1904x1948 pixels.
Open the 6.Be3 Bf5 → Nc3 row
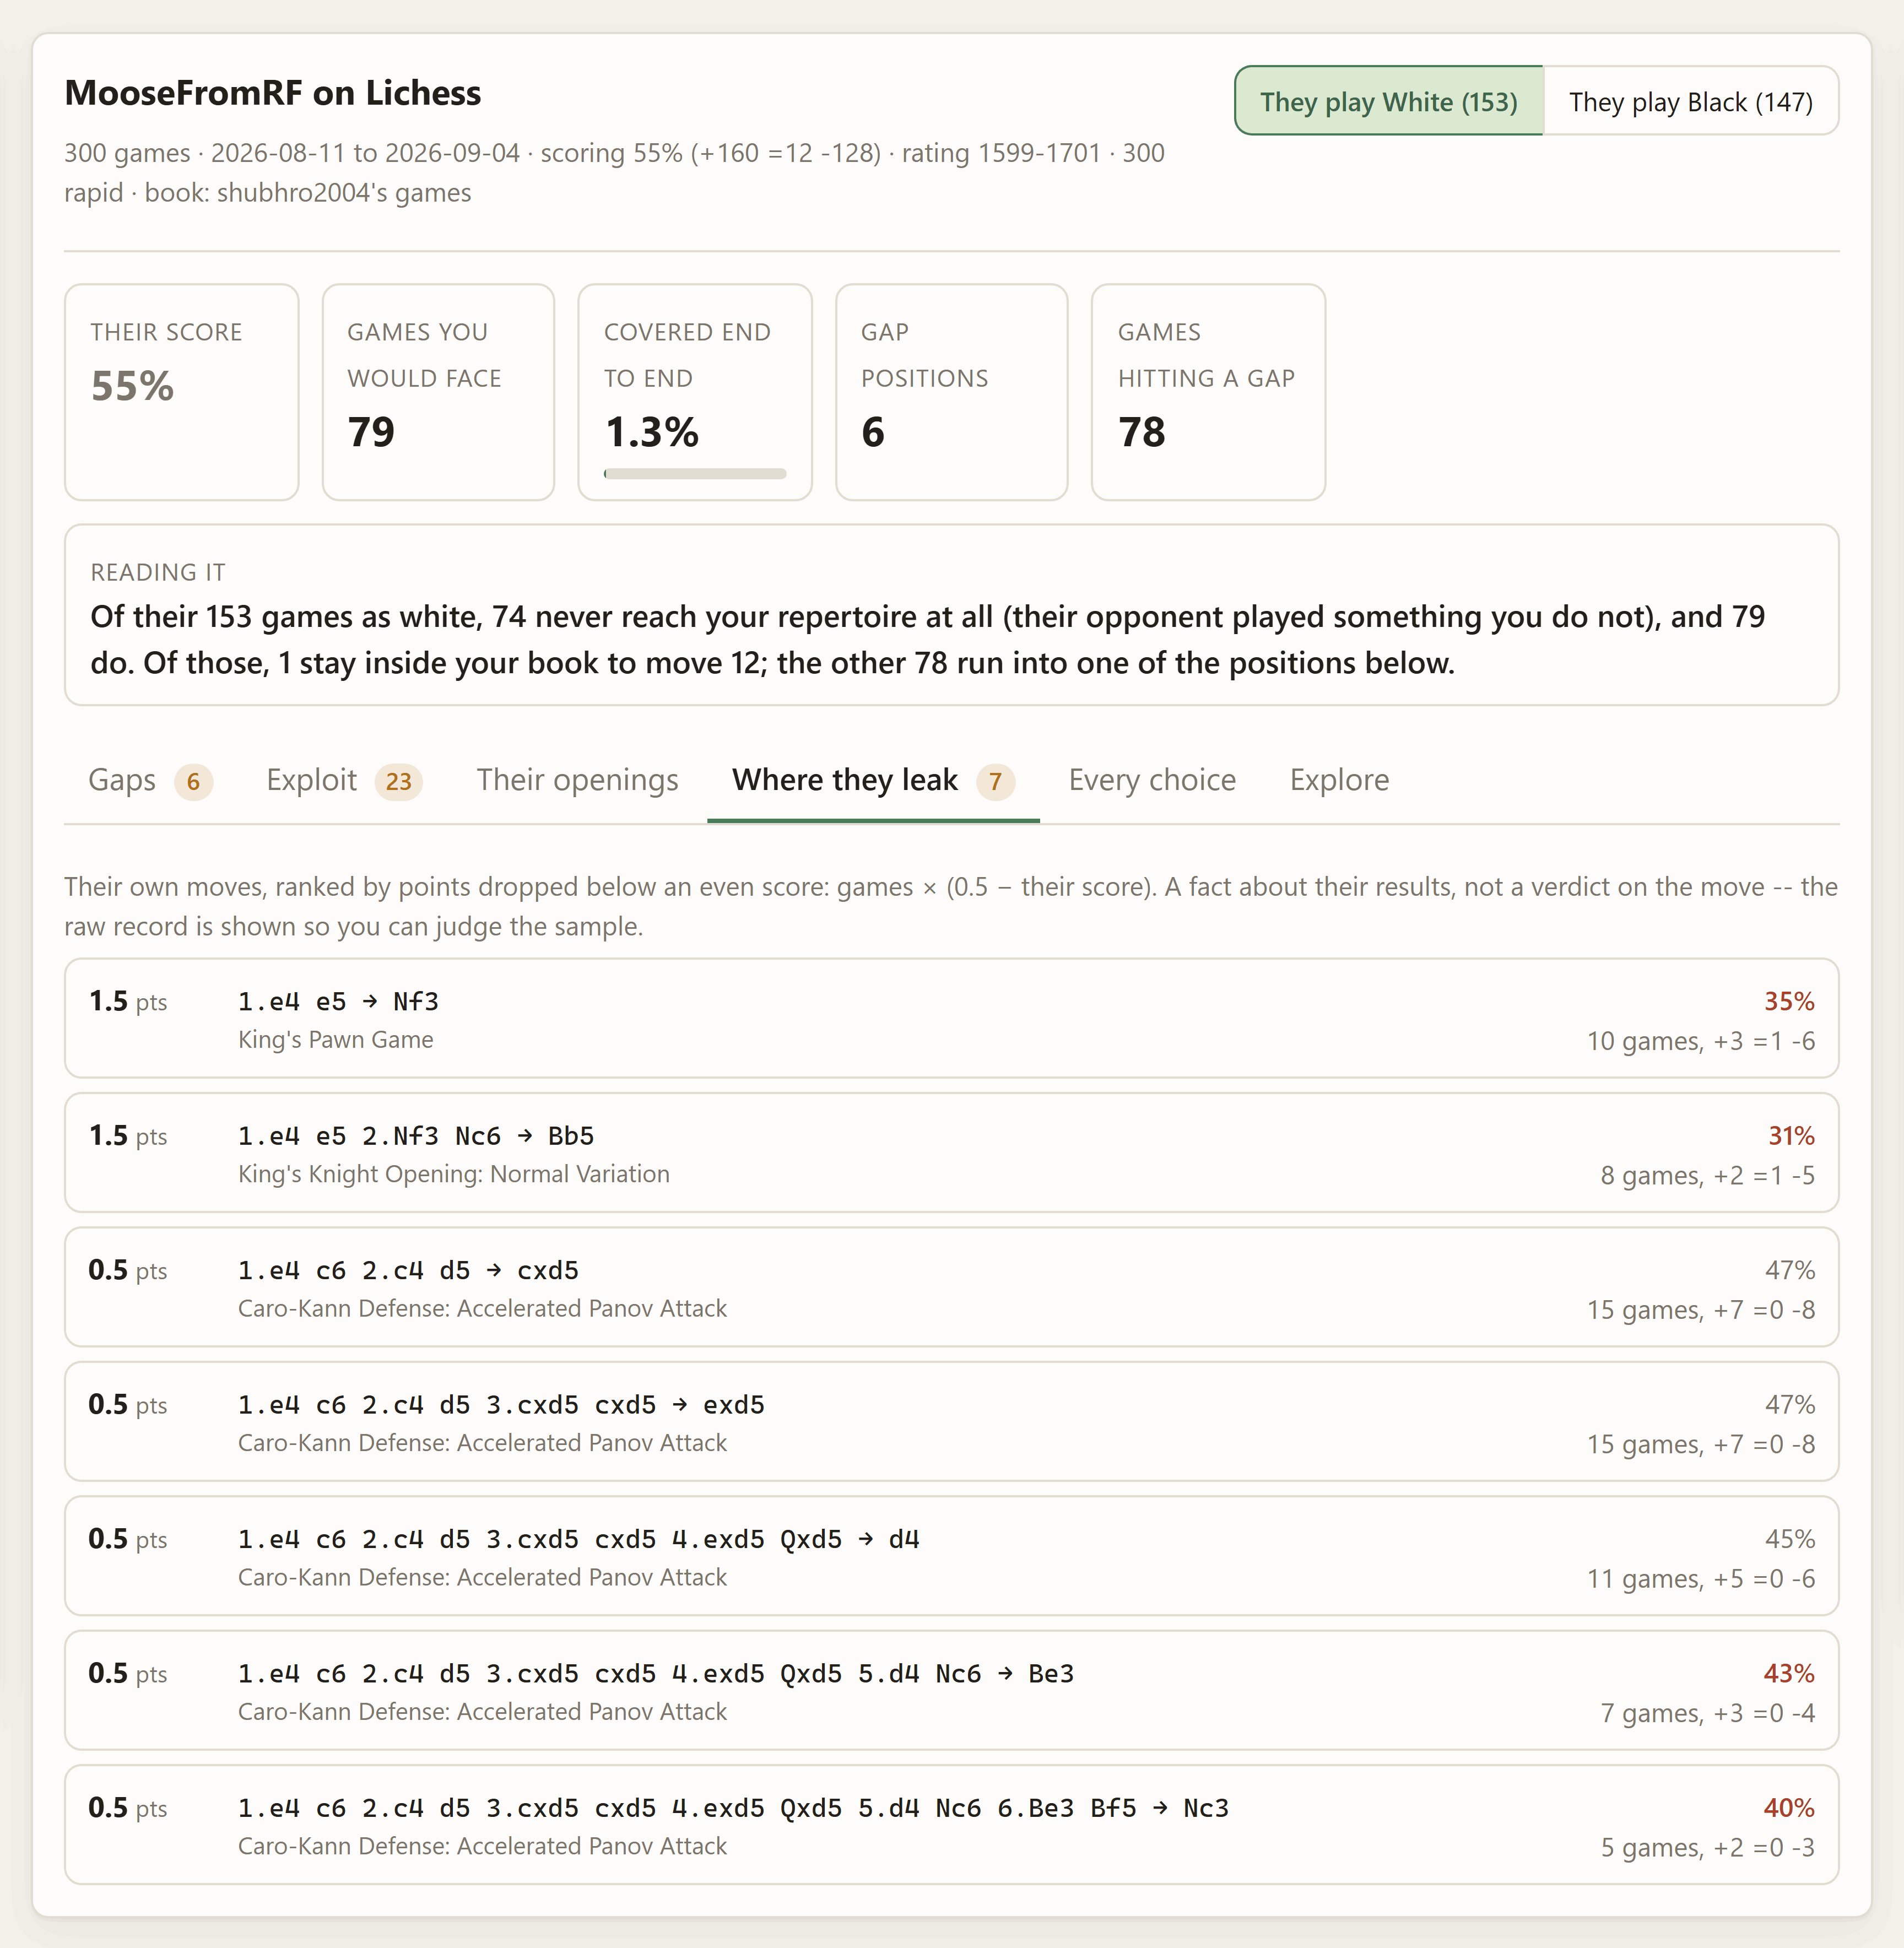tap(951, 1825)
